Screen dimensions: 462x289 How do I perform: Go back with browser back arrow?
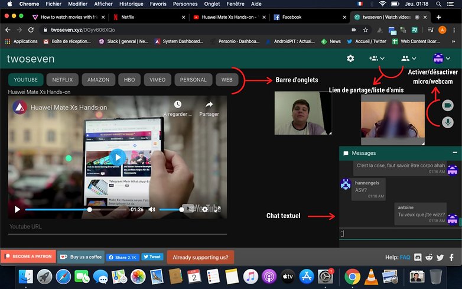(8, 30)
